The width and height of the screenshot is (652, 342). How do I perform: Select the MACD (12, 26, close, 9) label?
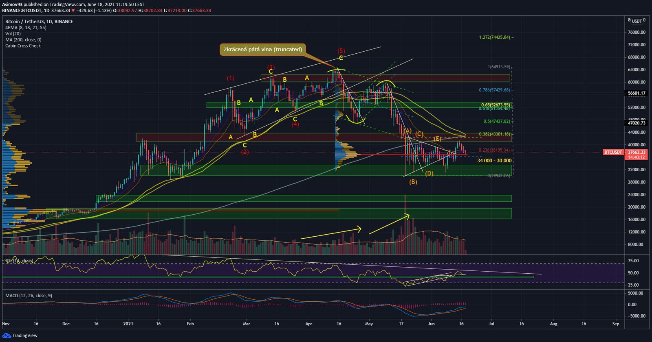click(x=29, y=296)
